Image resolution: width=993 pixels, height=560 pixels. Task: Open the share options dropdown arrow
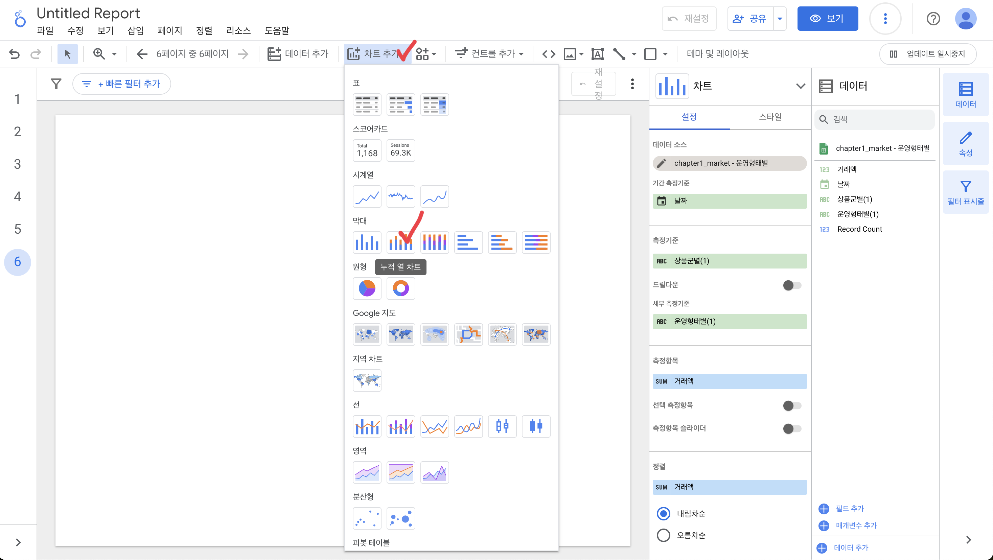click(780, 19)
